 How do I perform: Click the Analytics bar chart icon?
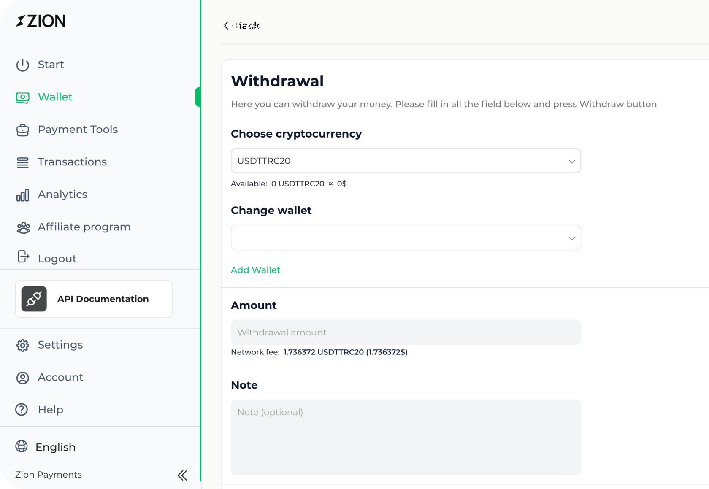click(23, 195)
